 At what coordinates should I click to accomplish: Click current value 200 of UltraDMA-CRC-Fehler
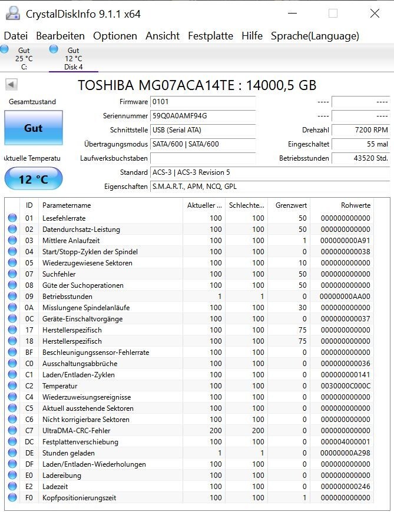click(x=216, y=430)
